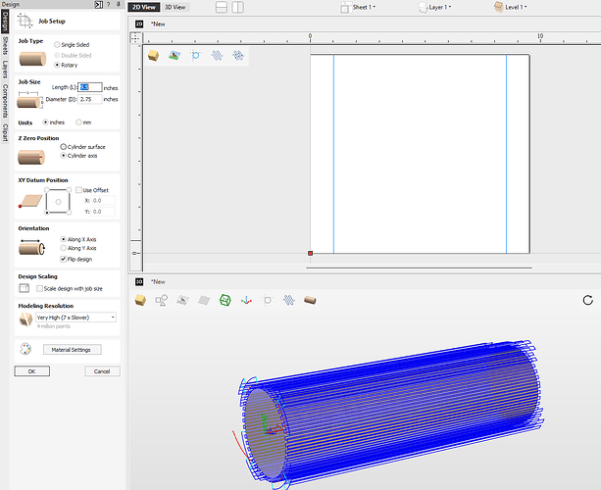Click the horizontal scrollbar under the 2D view
Image resolution: width=601 pixels, height=490 pixels.
click(419, 268)
